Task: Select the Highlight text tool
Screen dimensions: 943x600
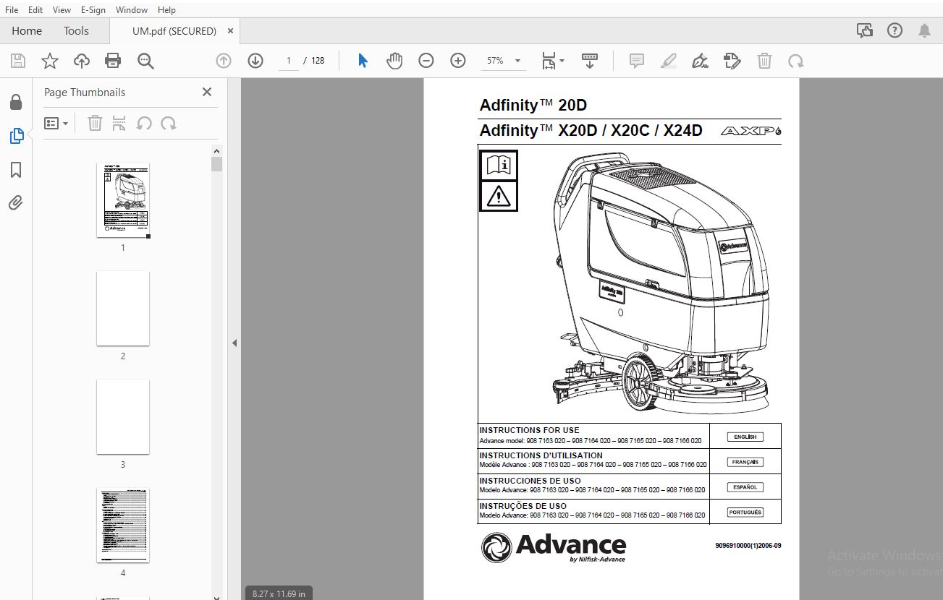Action: click(669, 61)
